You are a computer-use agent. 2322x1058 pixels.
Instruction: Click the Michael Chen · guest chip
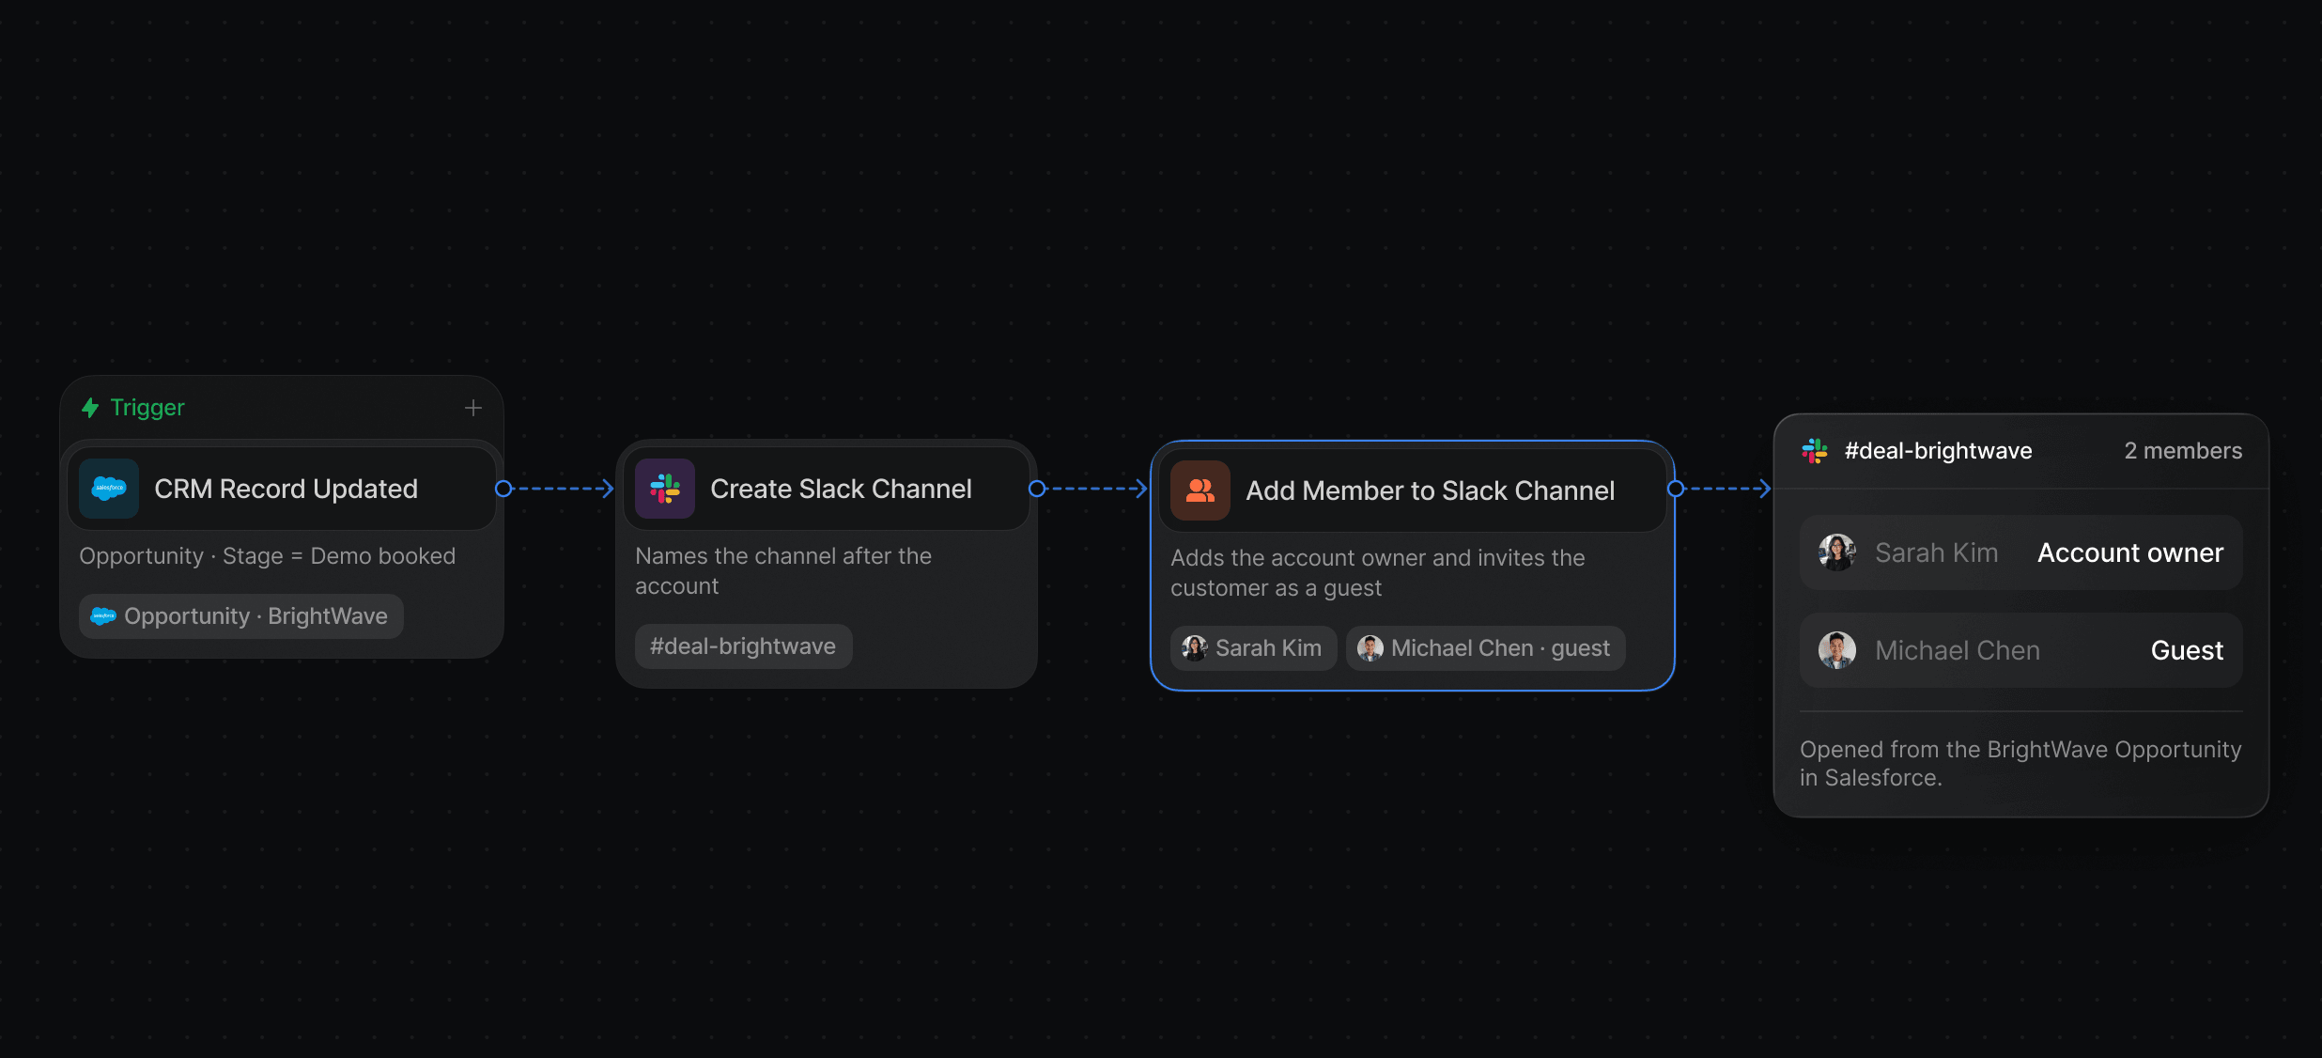(x=1485, y=648)
